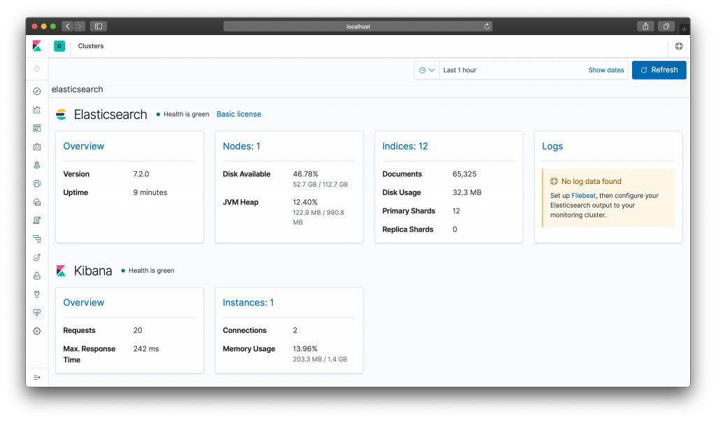
Task: Click the Disk Usage value 32.3 MB
Action: (466, 192)
